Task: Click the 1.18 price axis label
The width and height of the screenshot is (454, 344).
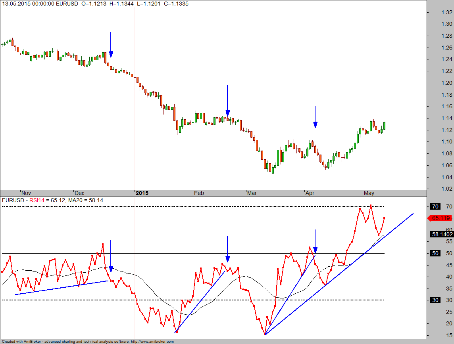Action: pyautogui.click(x=446, y=95)
